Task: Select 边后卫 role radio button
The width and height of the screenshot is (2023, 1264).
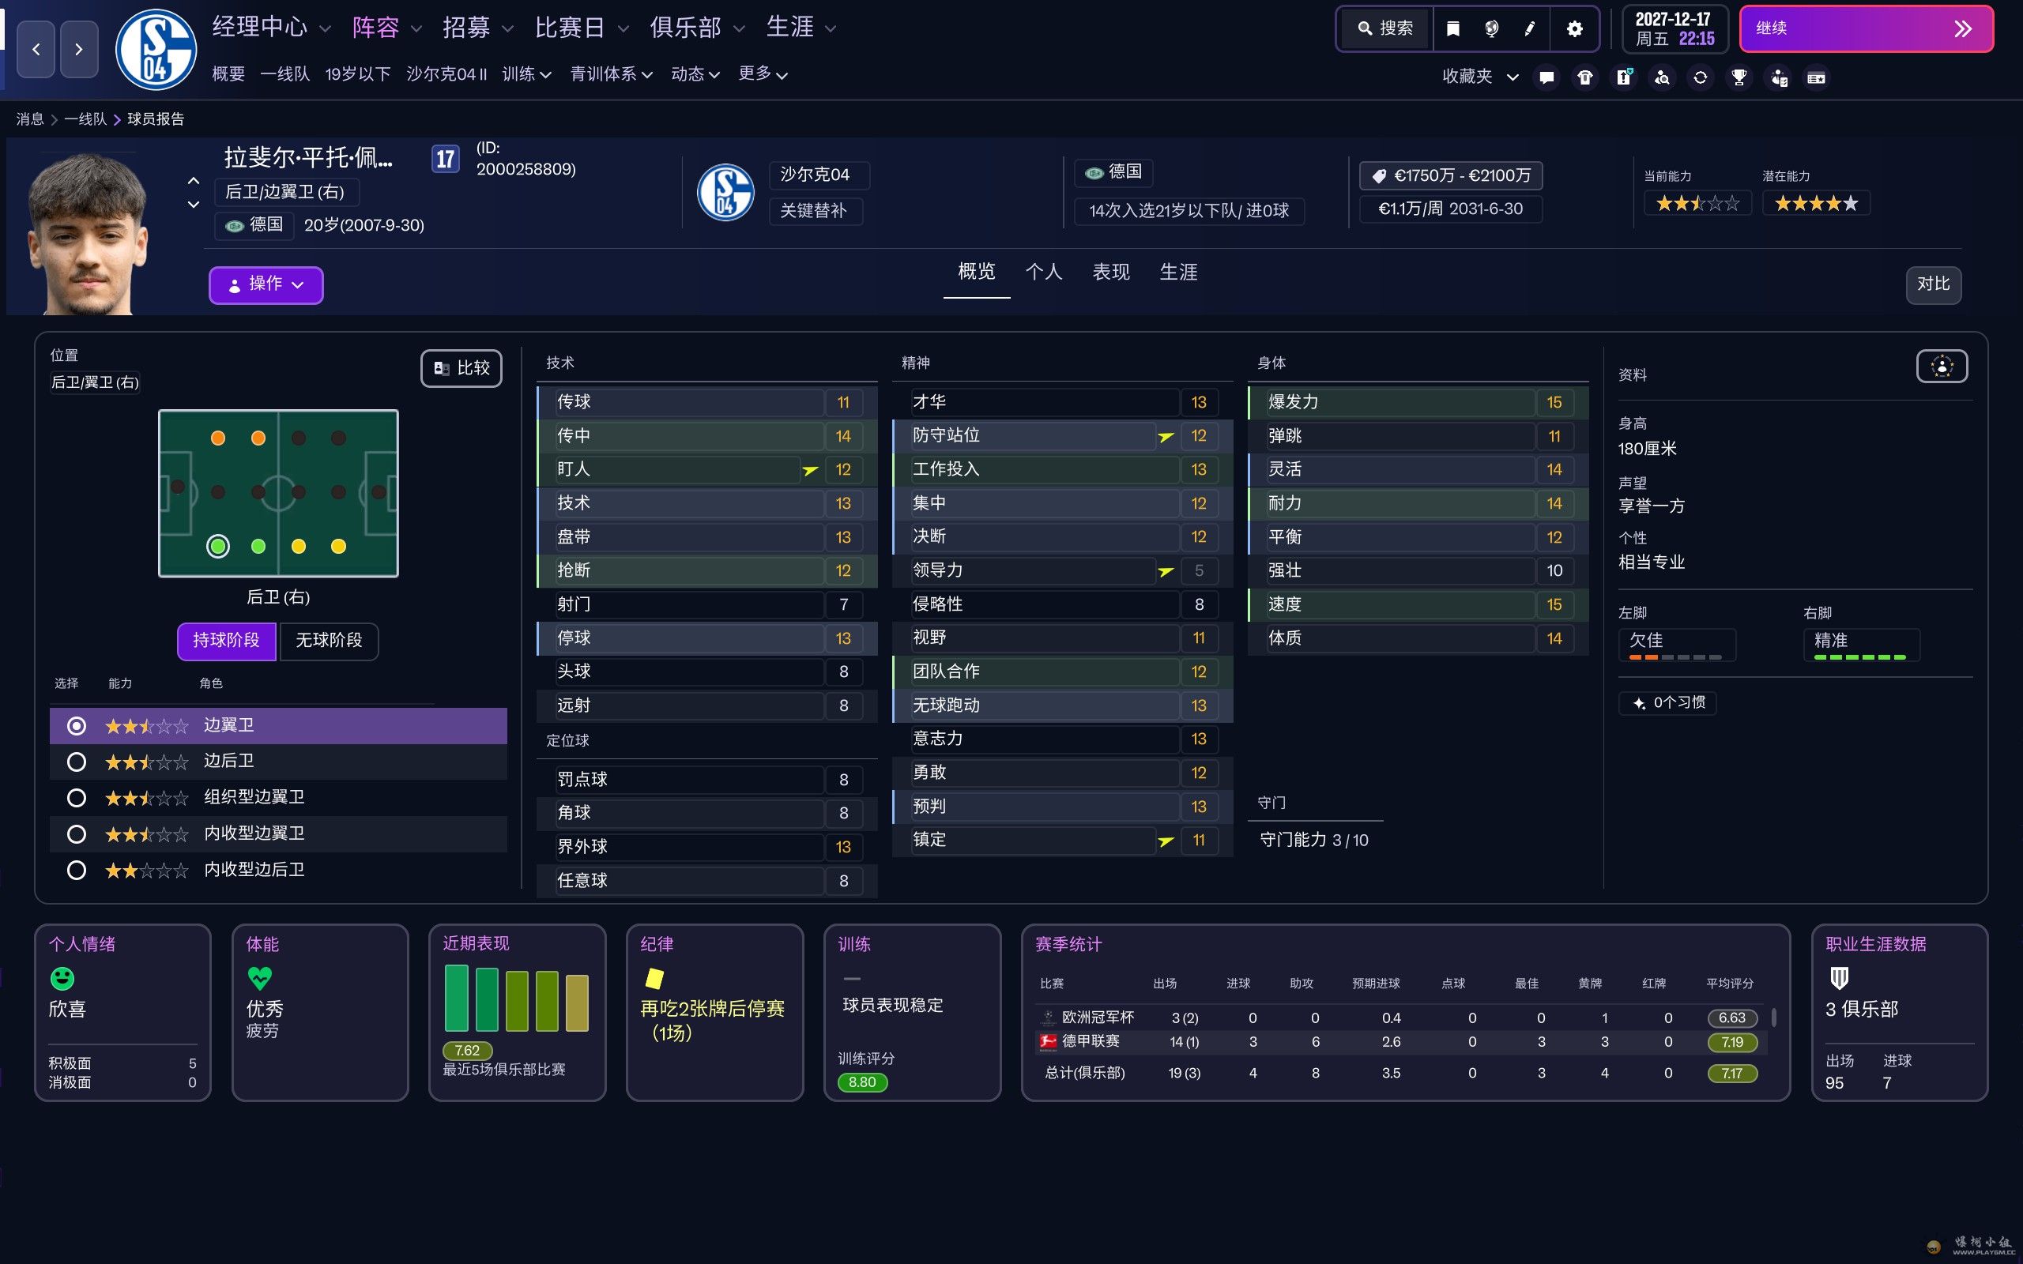Action: (76, 762)
